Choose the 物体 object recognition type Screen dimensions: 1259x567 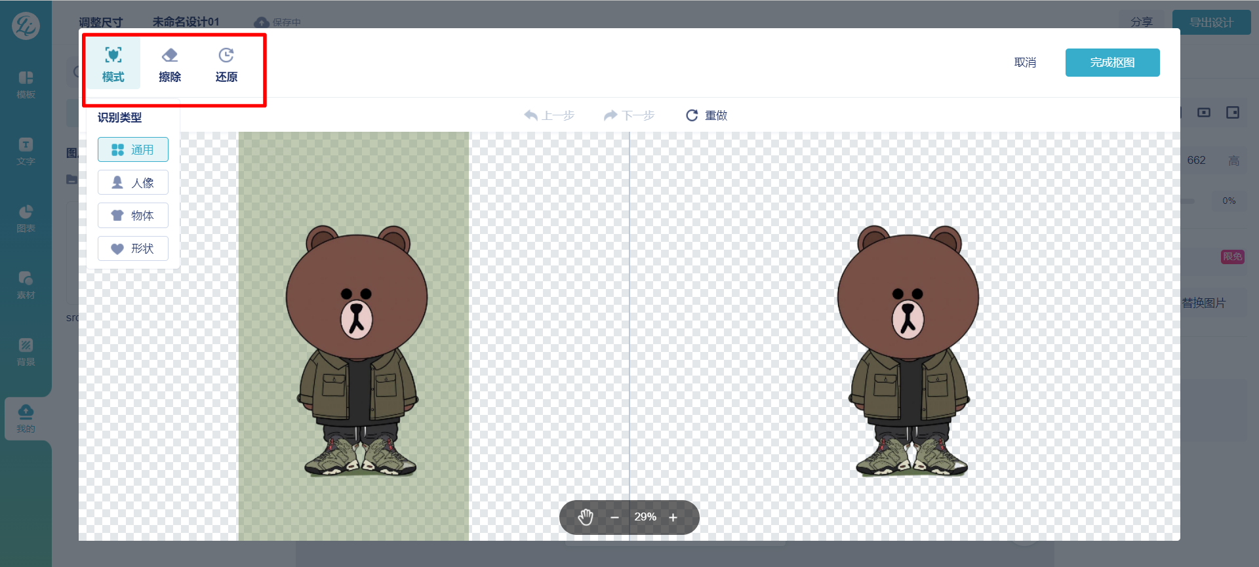pyautogui.click(x=133, y=215)
